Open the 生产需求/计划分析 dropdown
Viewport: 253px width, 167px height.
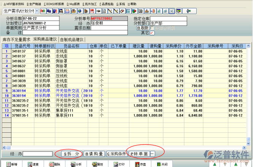point(37,11)
